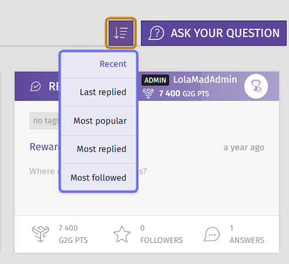Open the Reward question title link
This screenshot has height=264, width=289.
tap(44, 147)
